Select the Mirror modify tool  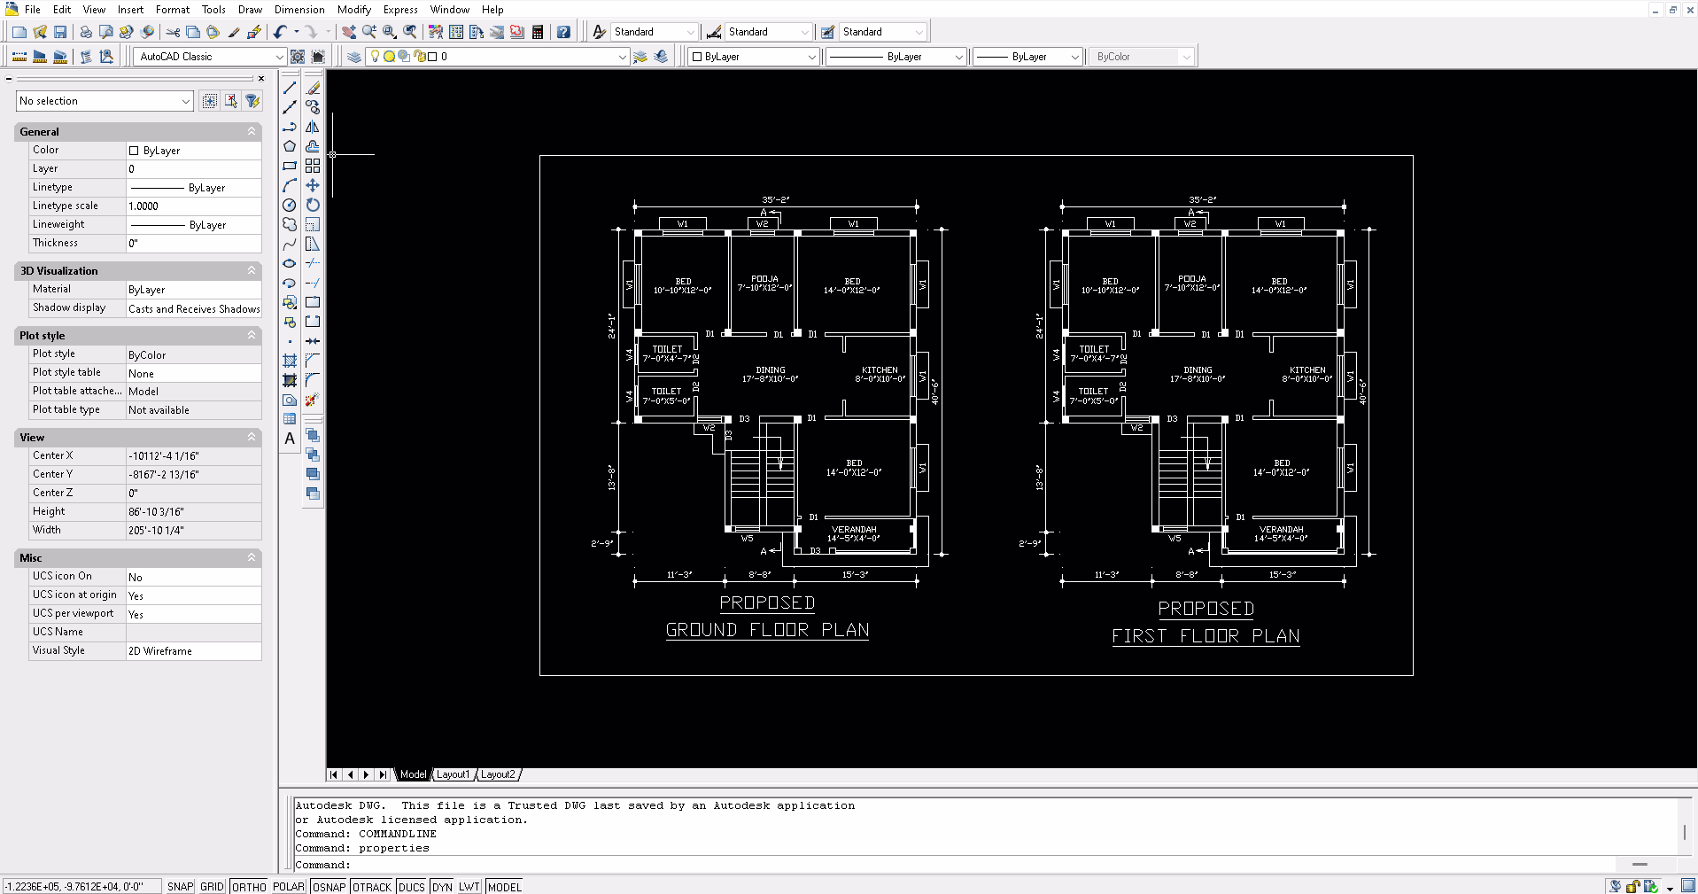click(x=313, y=127)
